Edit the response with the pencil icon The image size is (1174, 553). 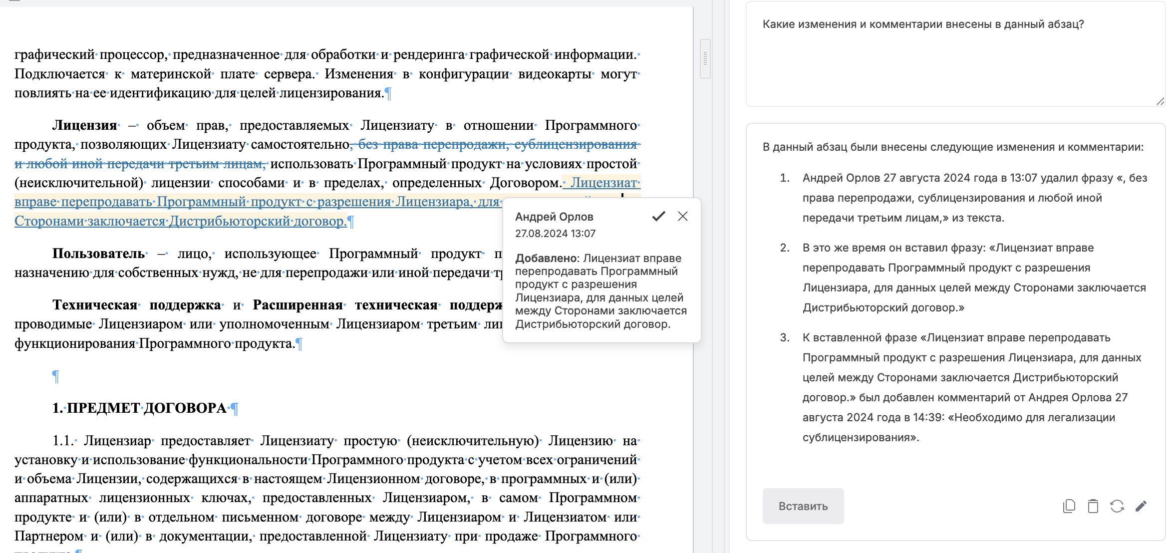pyautogui.click(x=1141, y=506)
